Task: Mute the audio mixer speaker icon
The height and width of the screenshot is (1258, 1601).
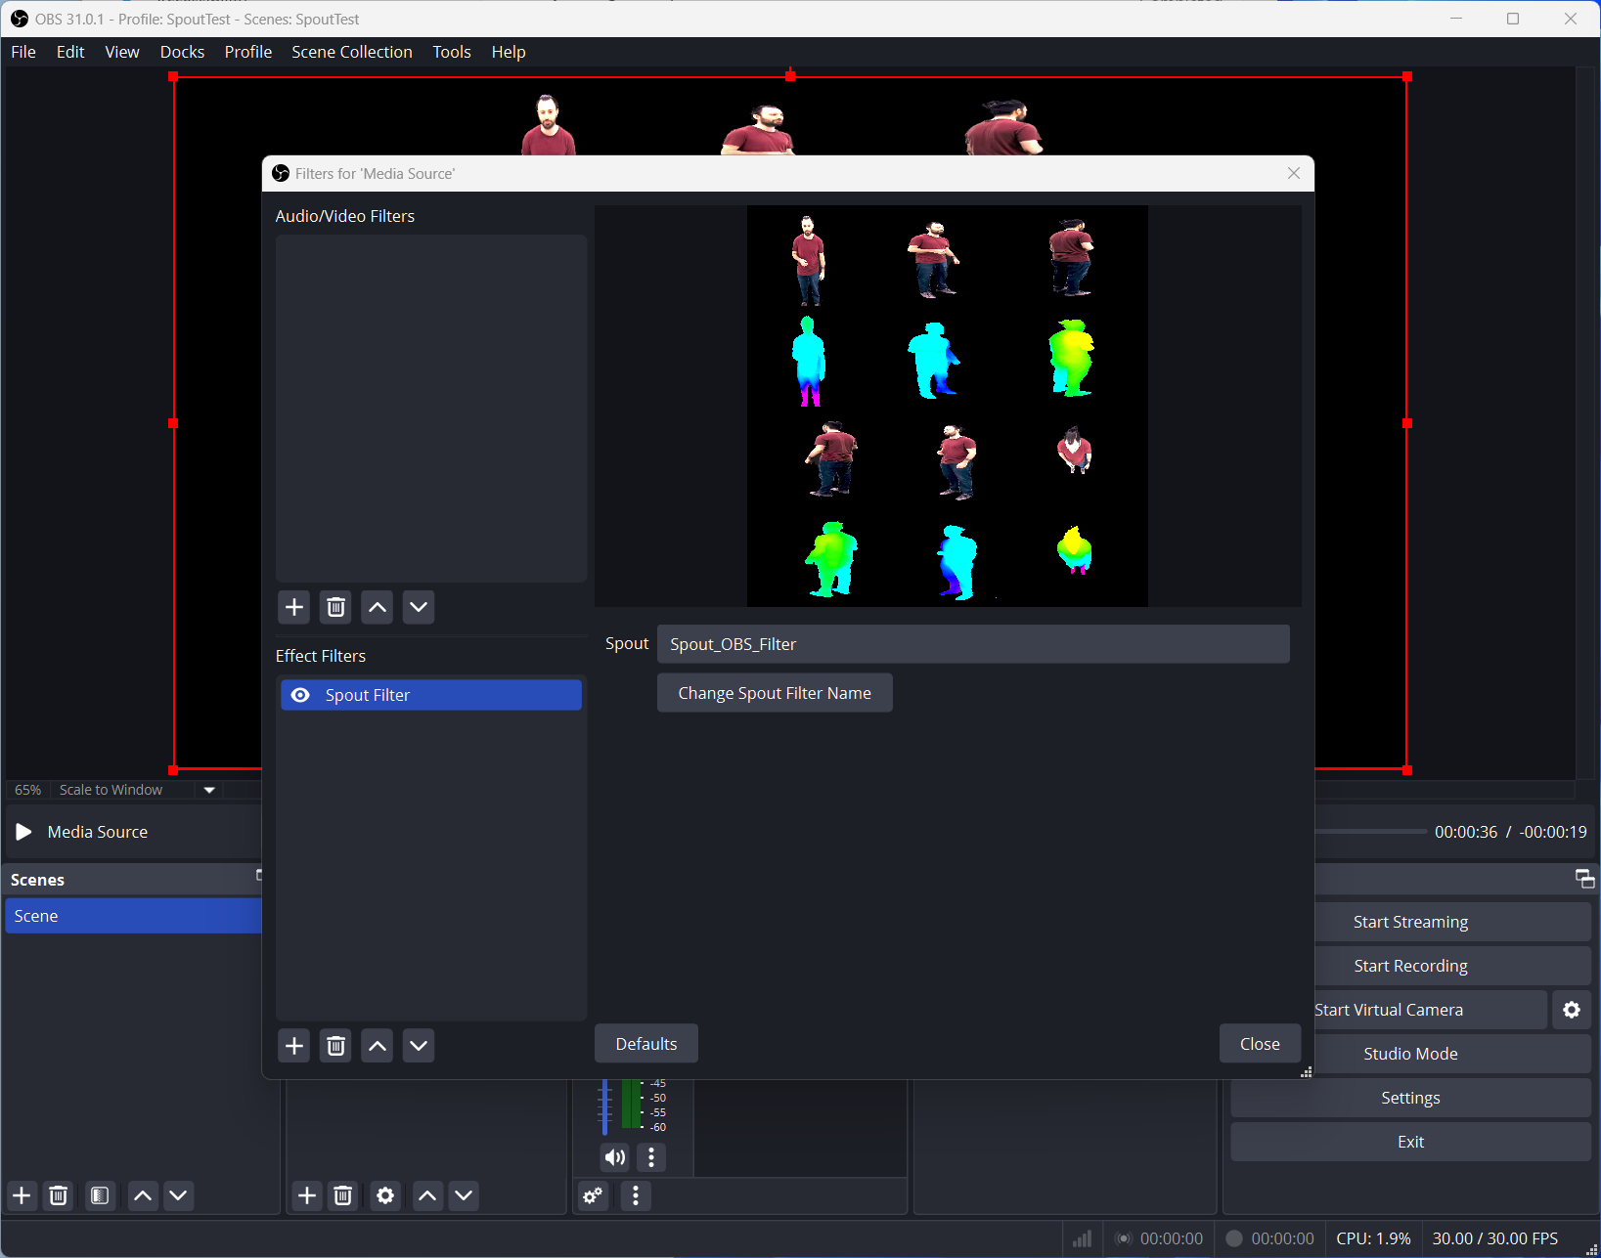Action: (x=614, y=1157)
